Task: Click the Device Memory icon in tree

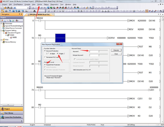Action: click(4, 42)
